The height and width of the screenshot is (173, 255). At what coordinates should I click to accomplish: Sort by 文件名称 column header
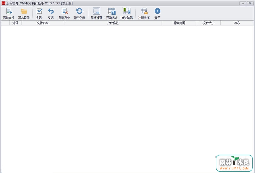pyautogui.click(x=42, y=23)
